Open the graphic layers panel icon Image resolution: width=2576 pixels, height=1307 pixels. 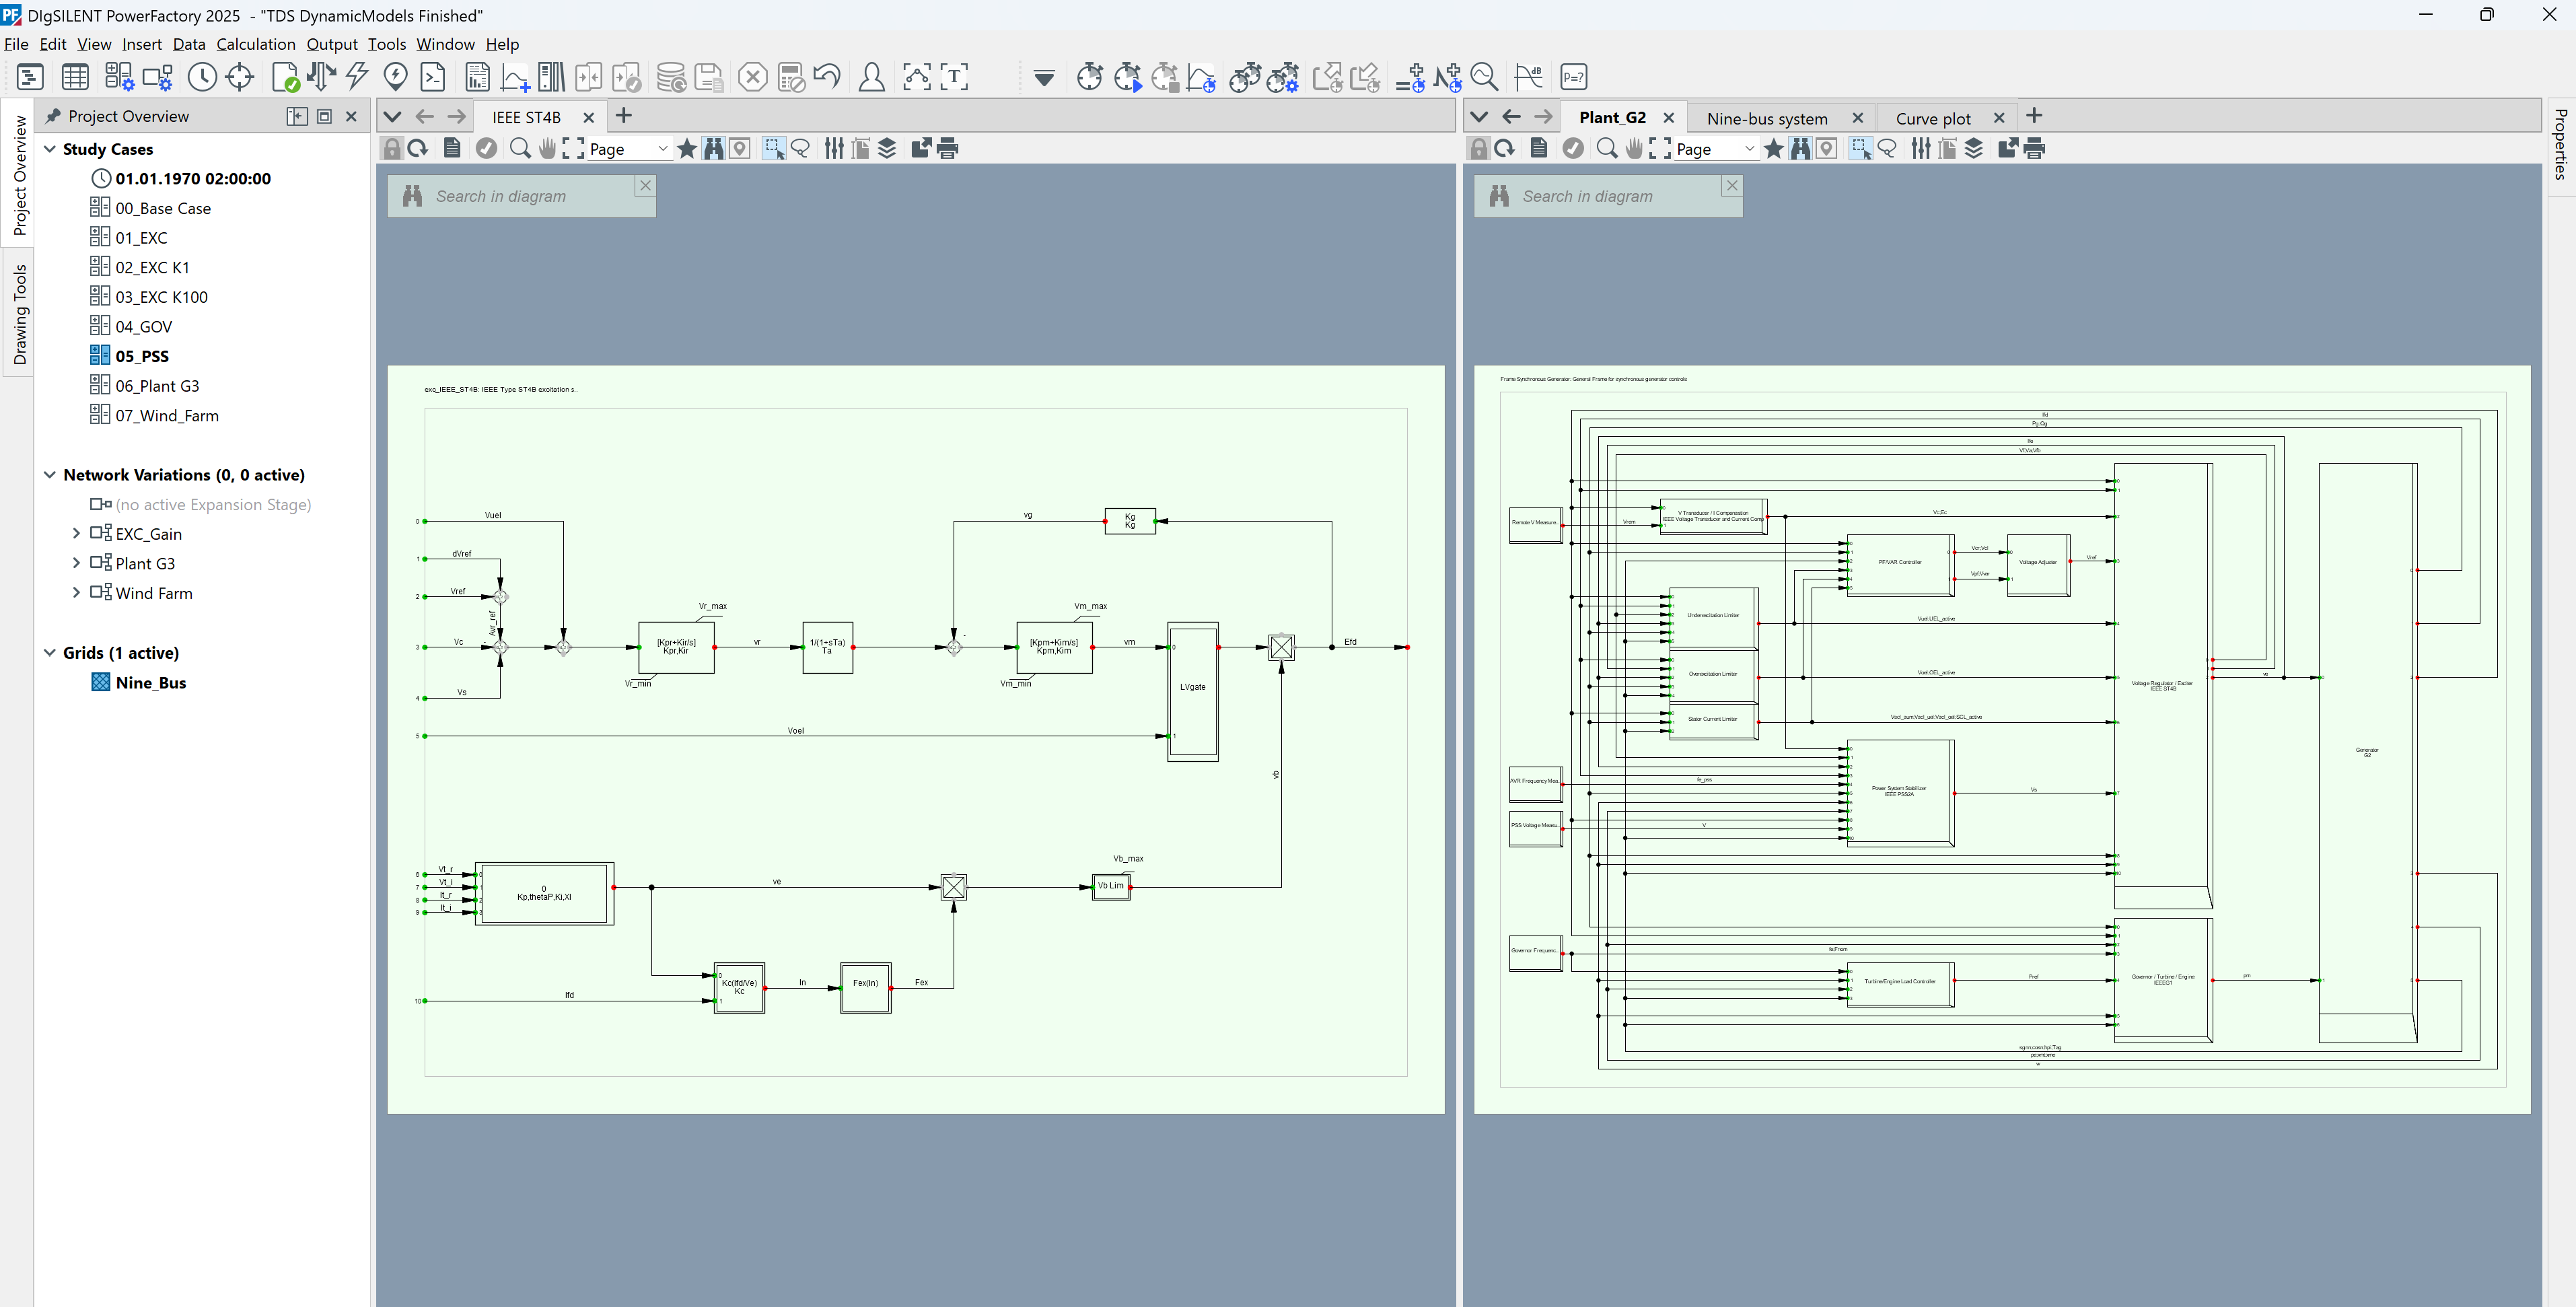(x=886, y=148)
